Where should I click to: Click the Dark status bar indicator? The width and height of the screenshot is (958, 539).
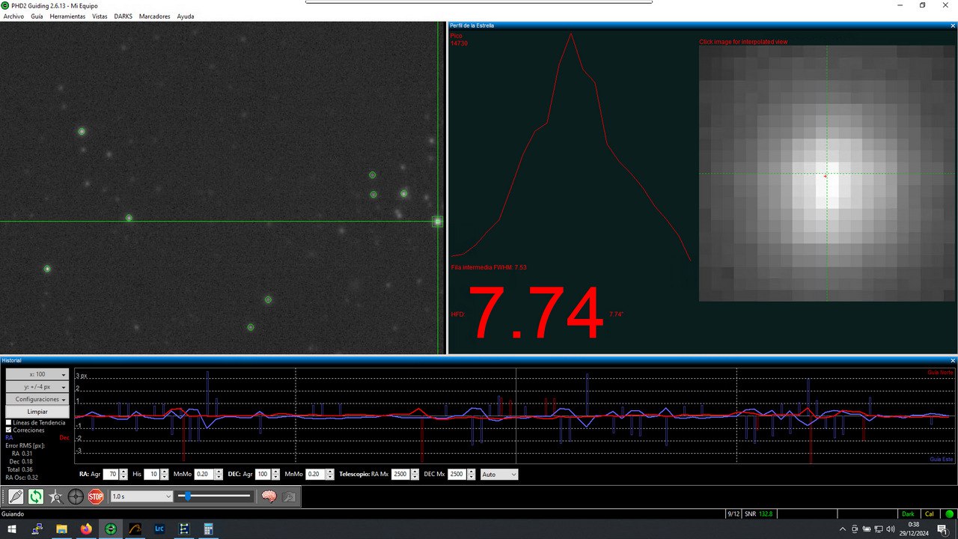[x=908, y=514]
